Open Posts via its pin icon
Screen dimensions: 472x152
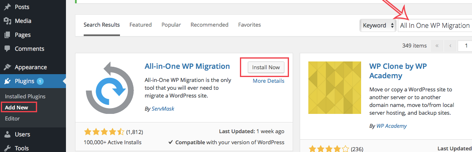pos(7,7)
